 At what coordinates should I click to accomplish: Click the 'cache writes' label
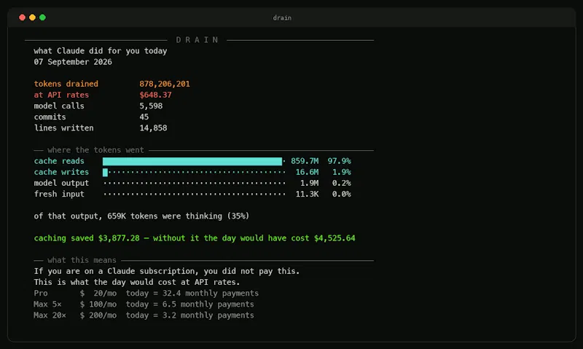coord(61,172)
